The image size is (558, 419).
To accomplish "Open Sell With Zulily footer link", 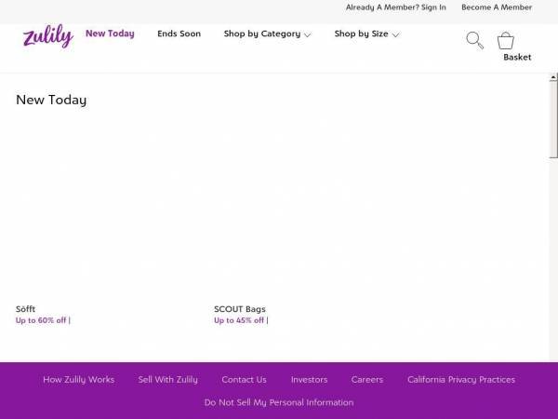I will point(168,380).
